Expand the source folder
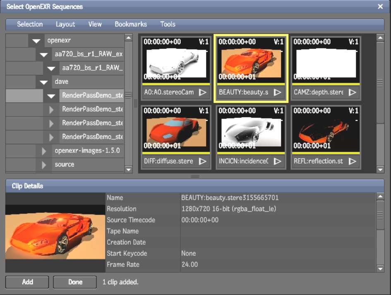Image resolution: width=391 pixels, height=295 pixels. pyautogui.click(x=43, y=164)
